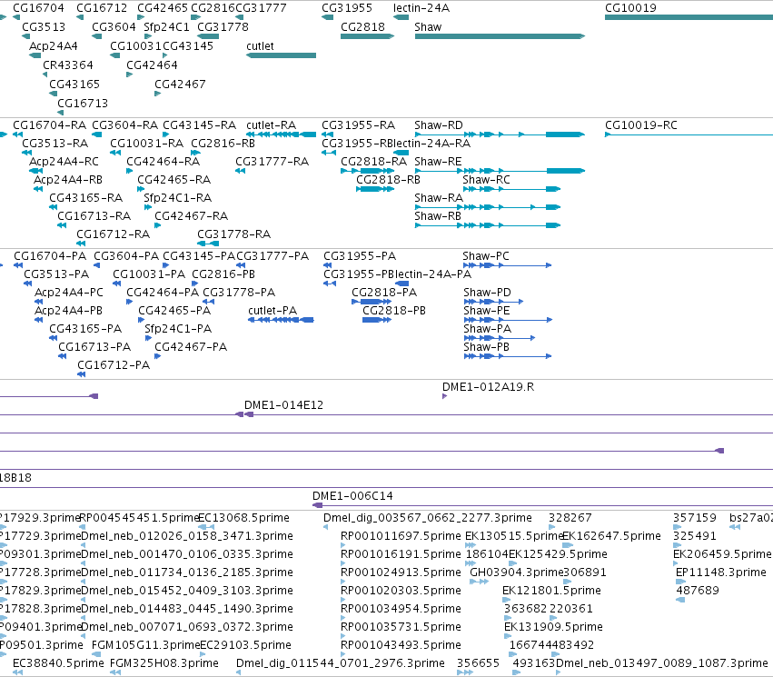Select the EK131909.5prime EST label
The image size is (773, 677).
pyautogui.click(x=553, y=627)
